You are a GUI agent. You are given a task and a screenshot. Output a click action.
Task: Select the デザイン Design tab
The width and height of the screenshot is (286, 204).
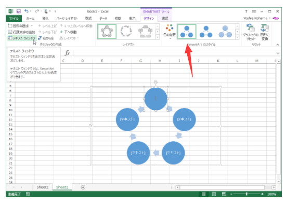149,18
